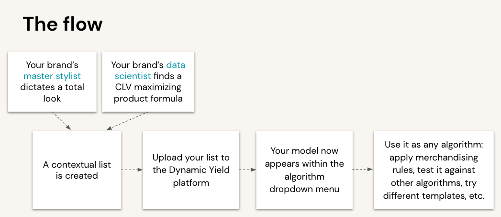Viewport: 501px width, 217px height.
Task: Click the 'dictates a total' text line
Action: tap(52, 87)
